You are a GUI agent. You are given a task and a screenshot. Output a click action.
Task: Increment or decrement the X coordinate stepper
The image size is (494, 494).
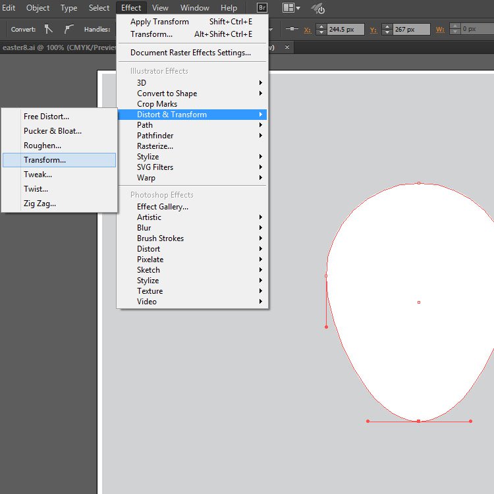[x=321, y=29]
